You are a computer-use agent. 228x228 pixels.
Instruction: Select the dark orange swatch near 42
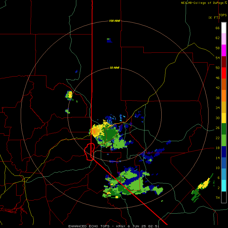tap(224, 84)
